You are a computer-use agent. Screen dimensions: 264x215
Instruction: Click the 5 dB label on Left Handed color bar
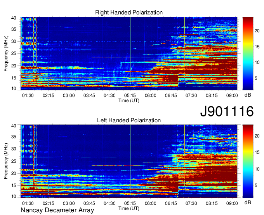(x=256, y=185)
